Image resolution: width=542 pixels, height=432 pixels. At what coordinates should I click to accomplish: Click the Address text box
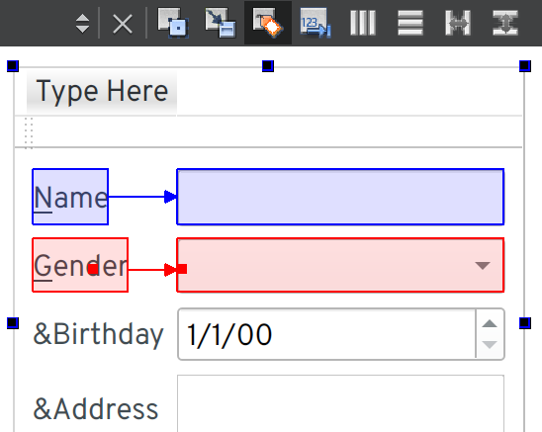pyautogui.click(x=340, y=403)
